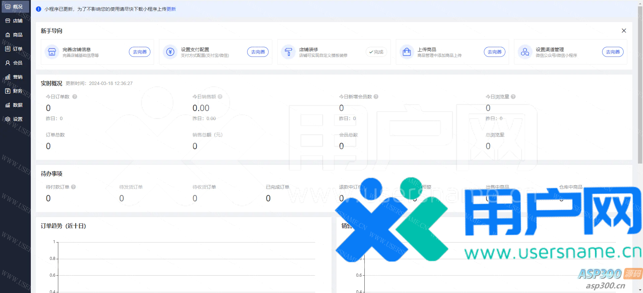The height and width of the screenshot is (293, 643).
Task: Click the 店铺 shop sidebar icon
Action: pos(8,21)
